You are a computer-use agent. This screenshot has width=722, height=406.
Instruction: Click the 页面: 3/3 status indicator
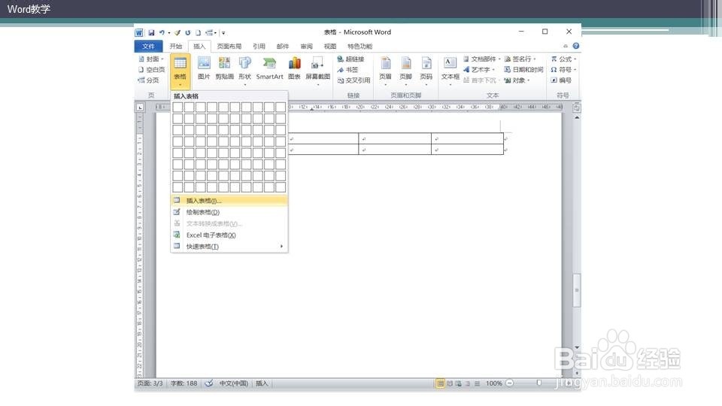tap(150, 383)
